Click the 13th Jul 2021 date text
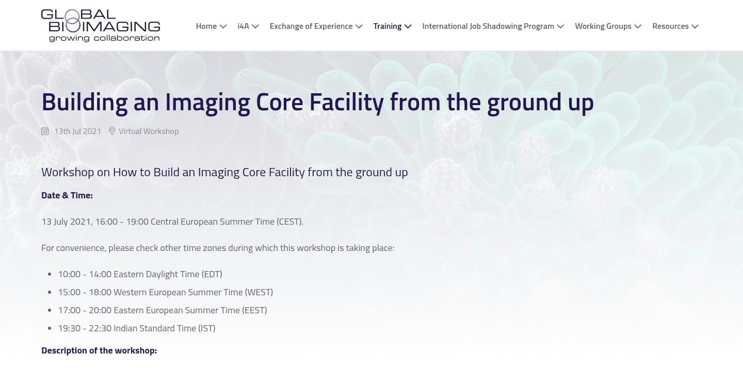The height and width of the screenshot is (371, 743). tap(77, 131)
